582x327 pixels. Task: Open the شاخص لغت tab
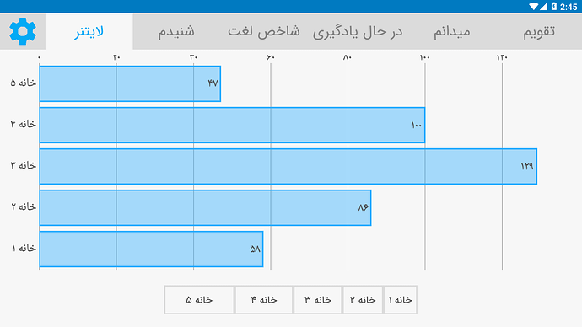click(x=263, y=31)
